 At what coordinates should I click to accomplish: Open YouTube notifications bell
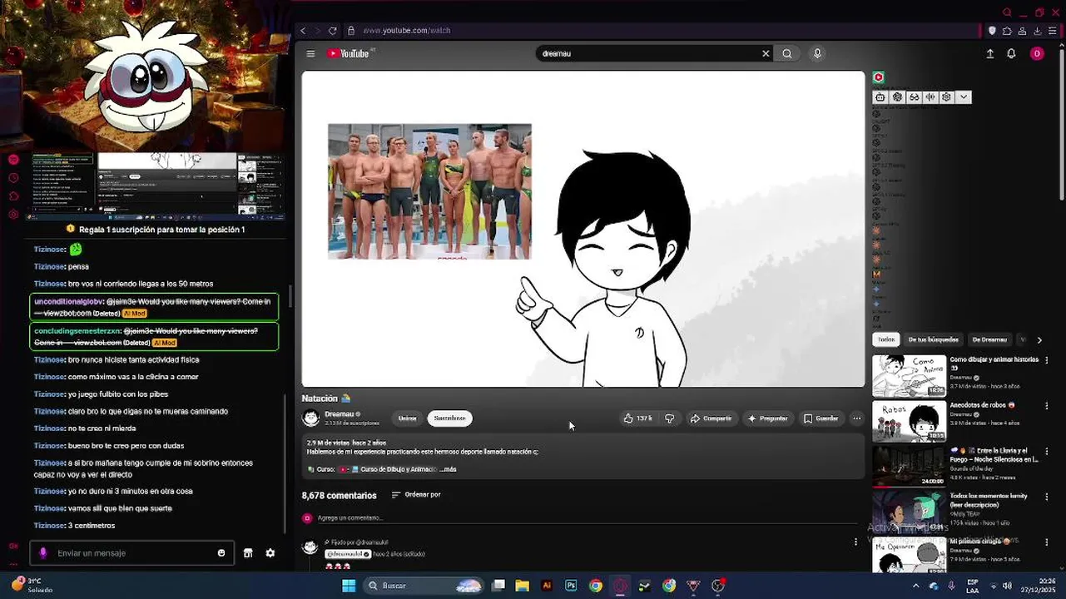click(1011, 53)
